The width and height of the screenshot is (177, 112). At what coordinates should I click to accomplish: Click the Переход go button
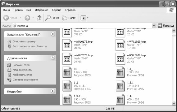[x=166, y=26]
